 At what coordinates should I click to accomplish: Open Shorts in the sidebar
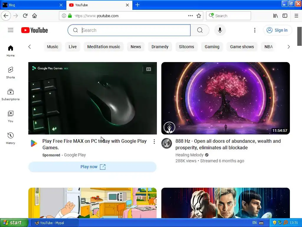(x=10, y=73)
